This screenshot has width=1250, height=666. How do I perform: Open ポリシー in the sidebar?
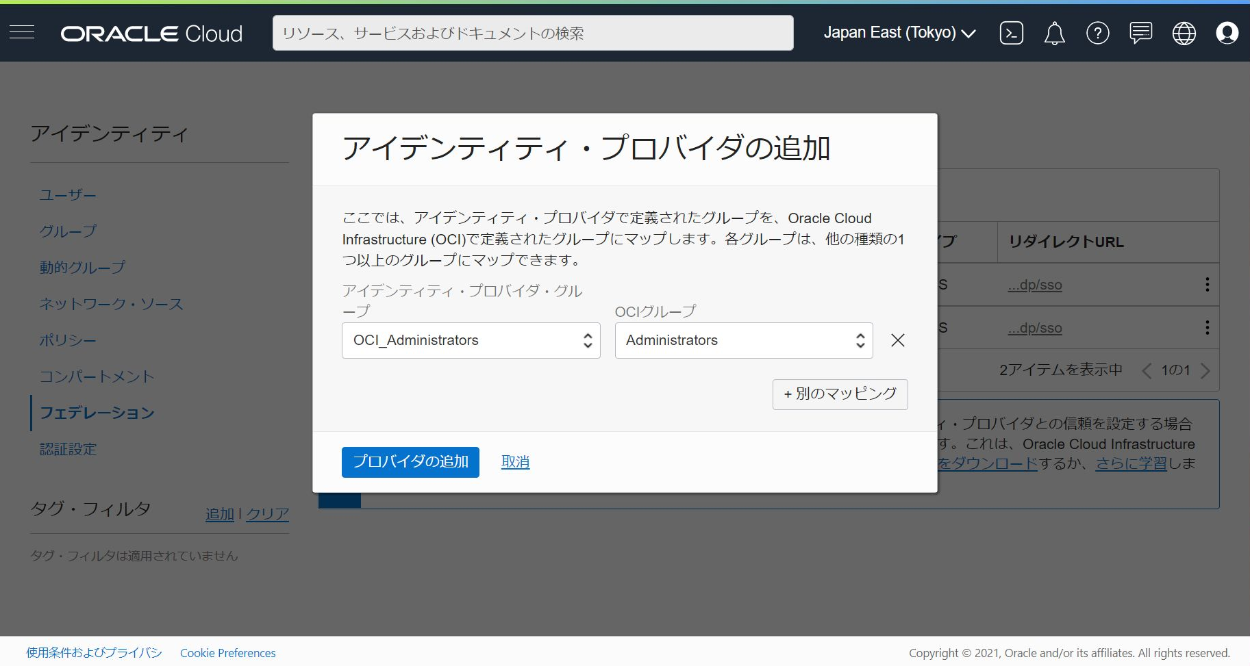(x=68, y=340)
